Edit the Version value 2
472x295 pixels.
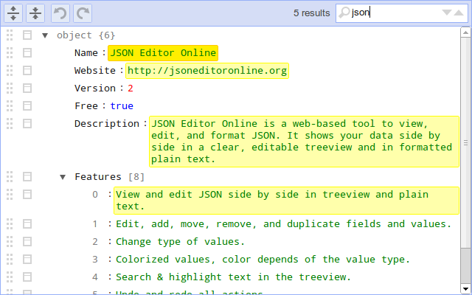pos(131,88)
